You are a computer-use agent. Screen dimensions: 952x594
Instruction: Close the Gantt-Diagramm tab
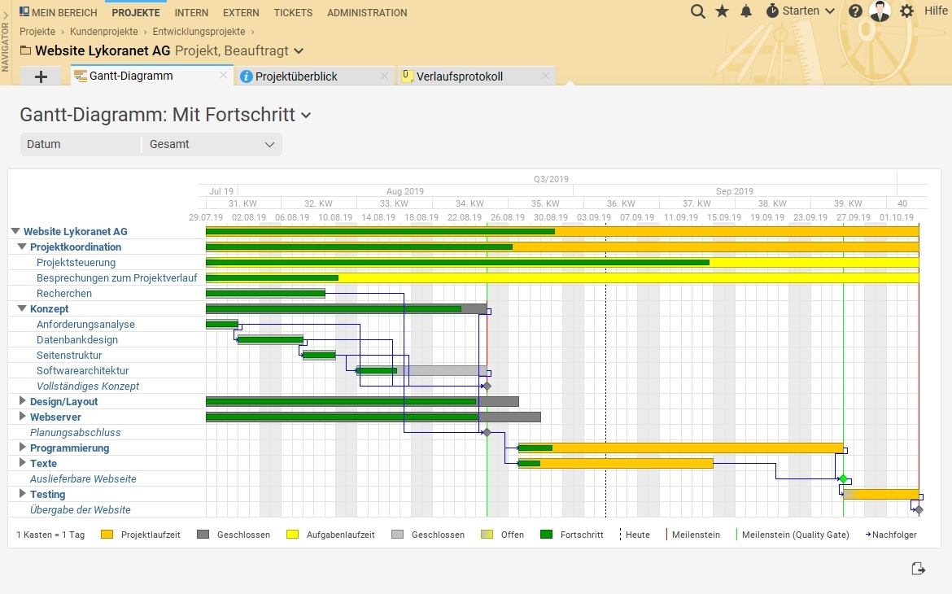[x=223, y=76]
